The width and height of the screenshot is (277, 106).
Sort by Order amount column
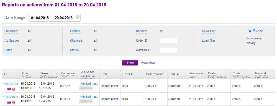[155, 74]
